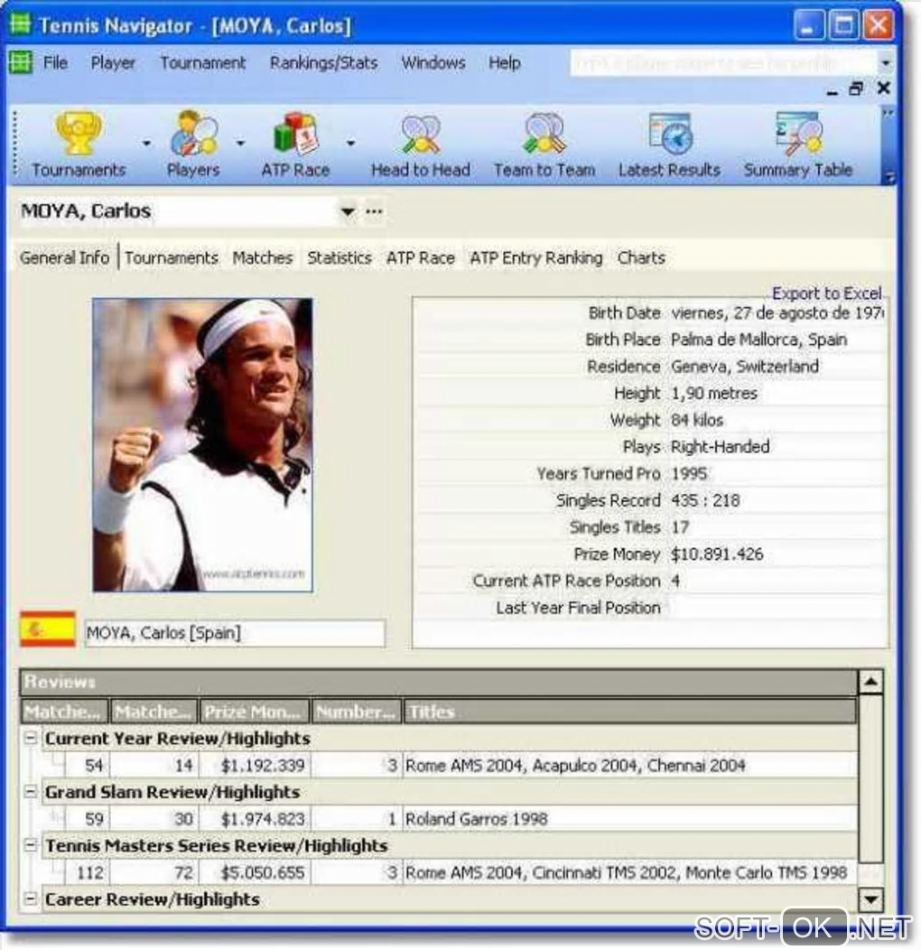Switch to the Matches tab
This screenshot has width=921, height=950.
[x=263, y=258]
